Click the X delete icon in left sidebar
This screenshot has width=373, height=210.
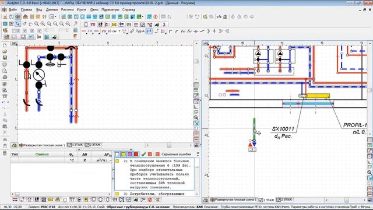click(x=5, y=132)
